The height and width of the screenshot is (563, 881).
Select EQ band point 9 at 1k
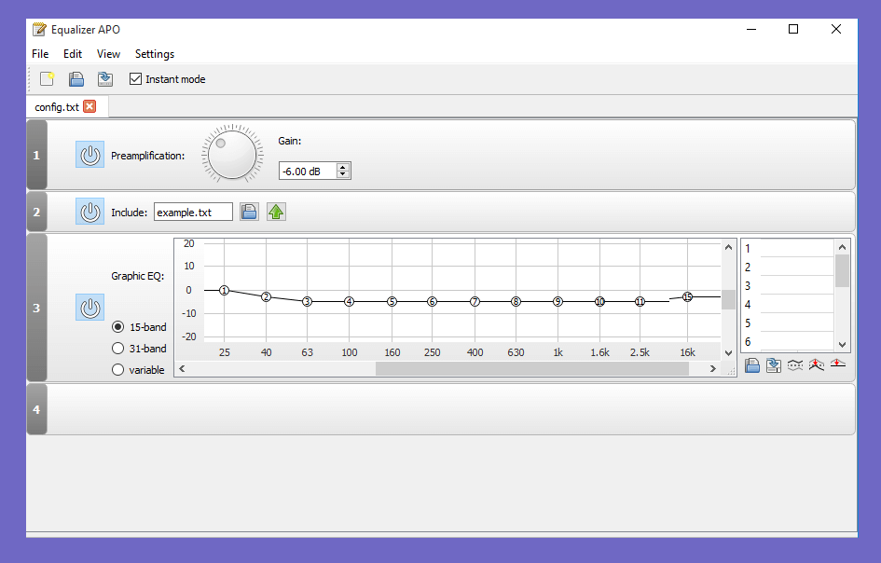pos(558,302)
